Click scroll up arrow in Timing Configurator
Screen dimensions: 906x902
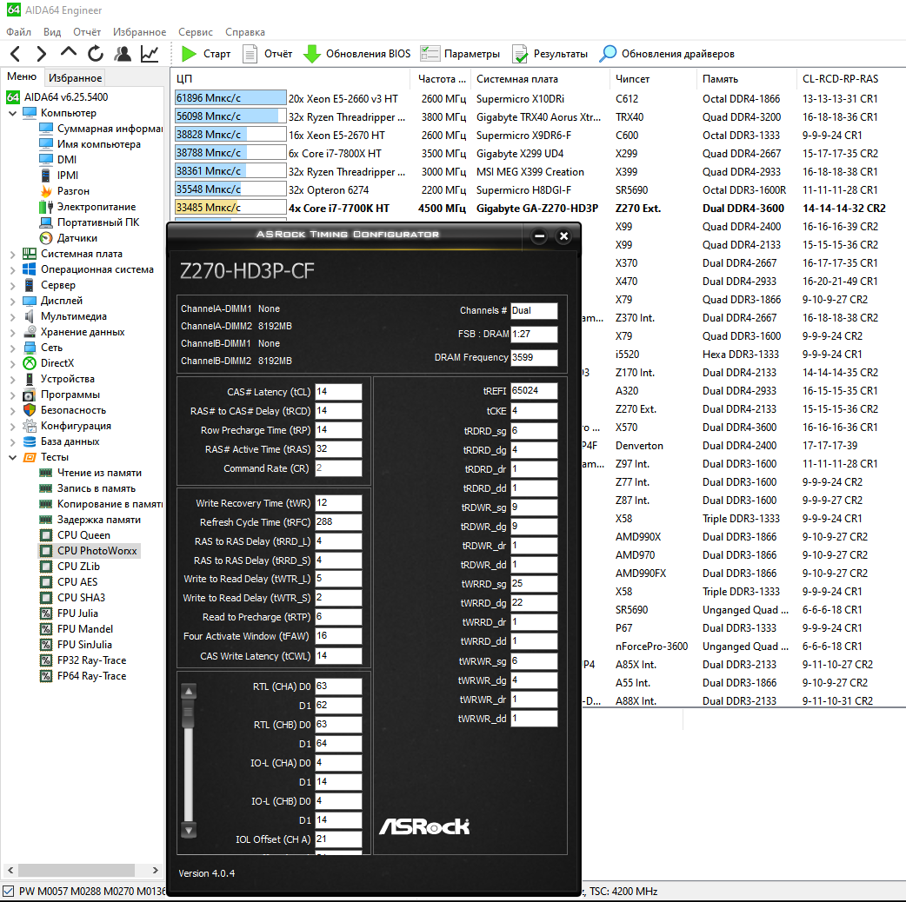pos(189,691)
